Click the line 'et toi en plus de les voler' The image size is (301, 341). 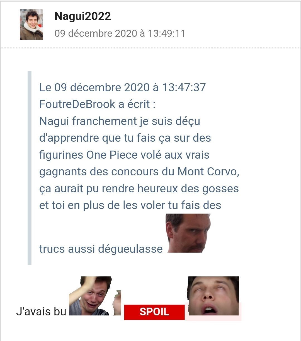pos(130,205)
